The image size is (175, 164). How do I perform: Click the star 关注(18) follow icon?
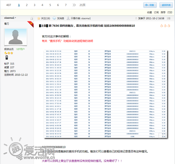click(39, 18)
